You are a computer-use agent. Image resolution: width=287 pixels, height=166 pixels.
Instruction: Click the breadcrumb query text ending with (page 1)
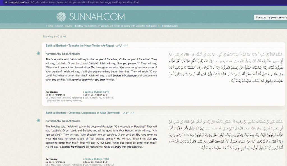click(x=117, y=26)
